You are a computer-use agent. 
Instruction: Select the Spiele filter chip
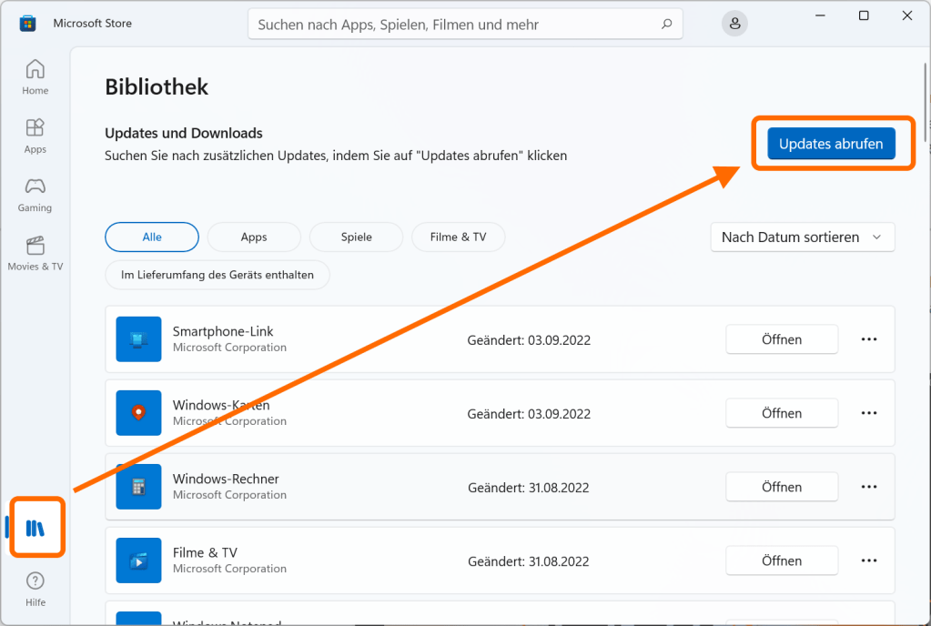click(356, 237)
